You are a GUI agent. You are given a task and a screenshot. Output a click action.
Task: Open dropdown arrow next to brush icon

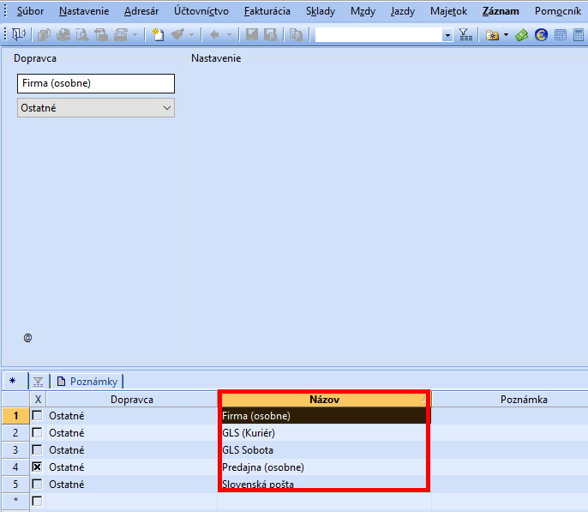192,35
